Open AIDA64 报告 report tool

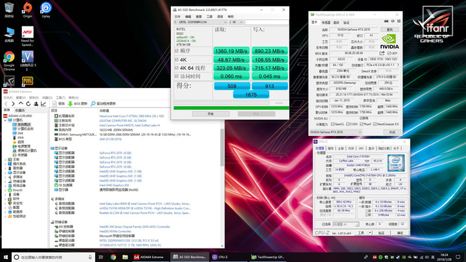[x=58, y=104]
